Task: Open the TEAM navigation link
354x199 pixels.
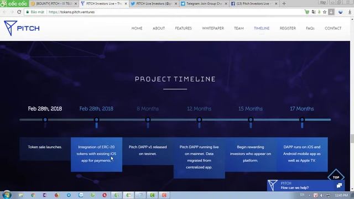Action: [239, 28]
